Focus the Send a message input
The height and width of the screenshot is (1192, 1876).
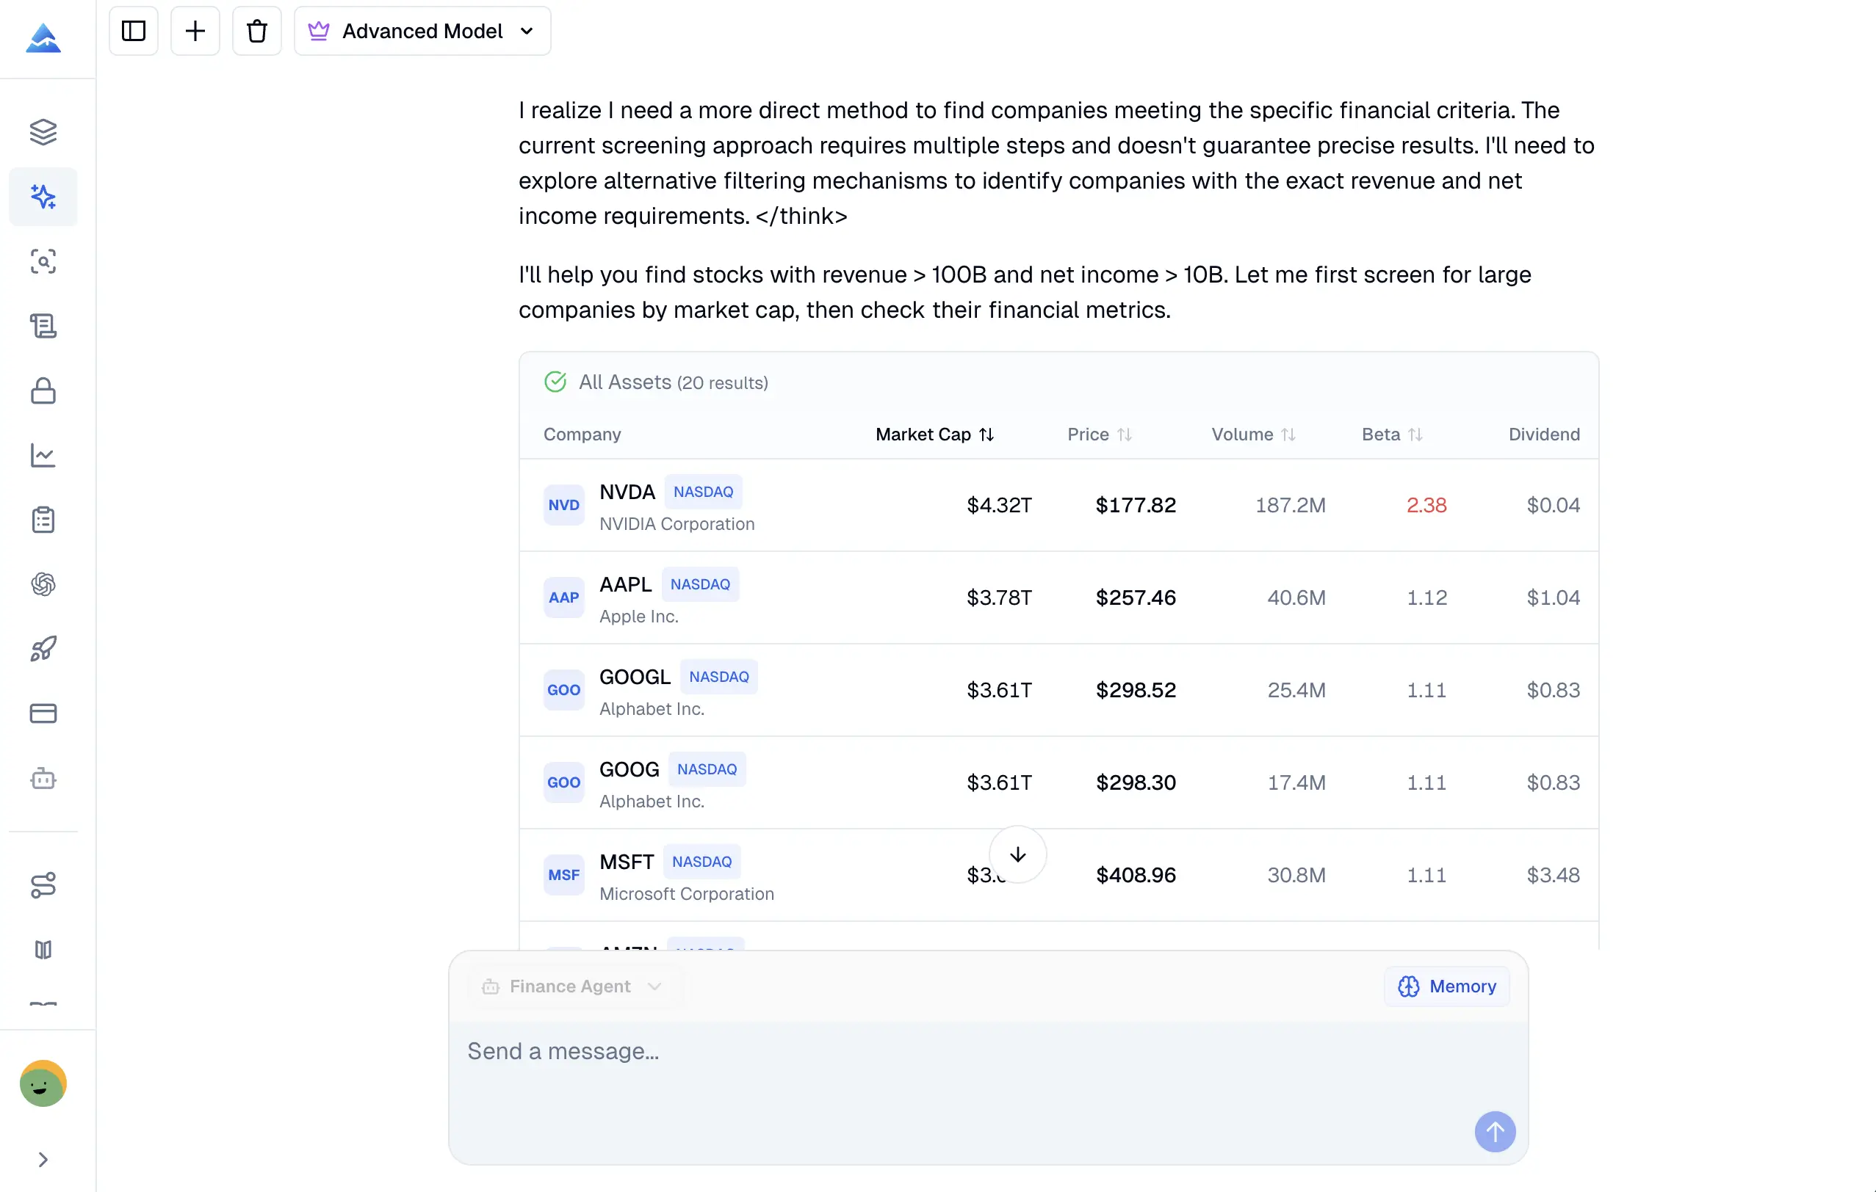click(935, 1052)
